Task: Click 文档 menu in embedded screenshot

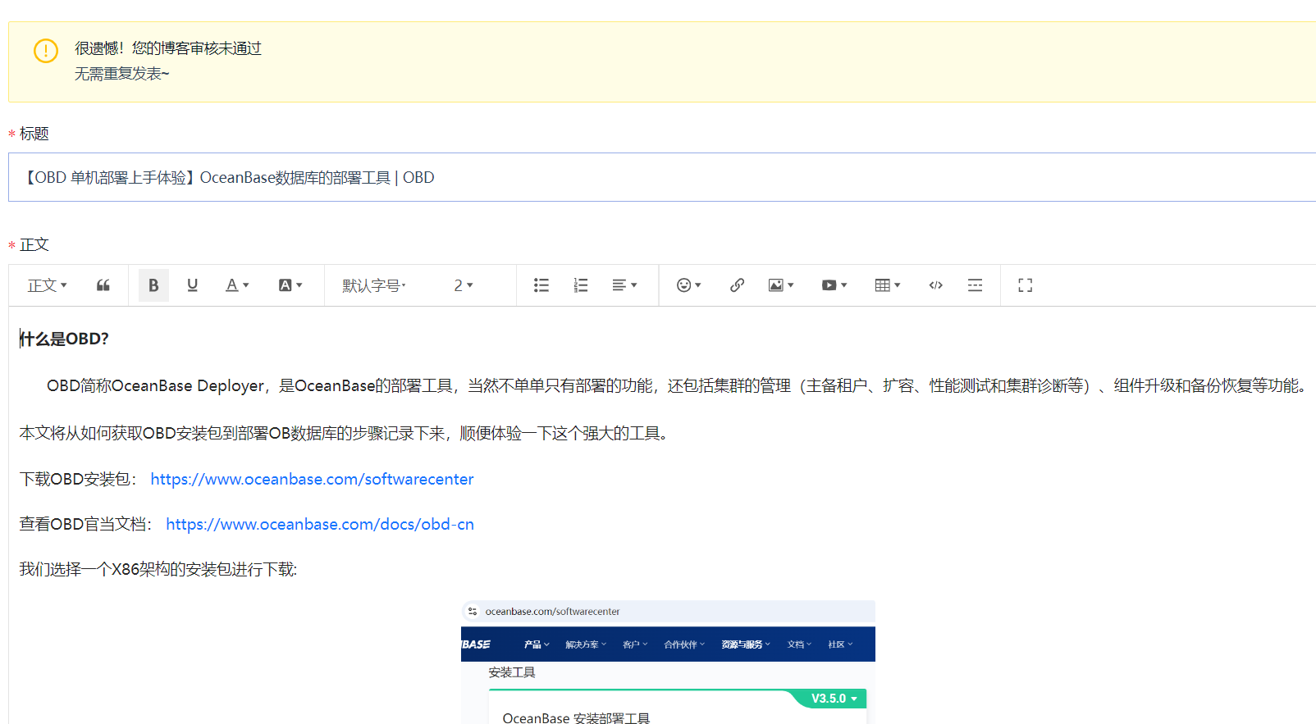Action: 799,644
